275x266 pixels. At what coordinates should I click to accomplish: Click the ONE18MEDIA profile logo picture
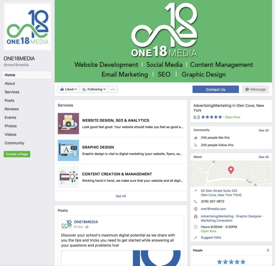[x=28, y=27]
